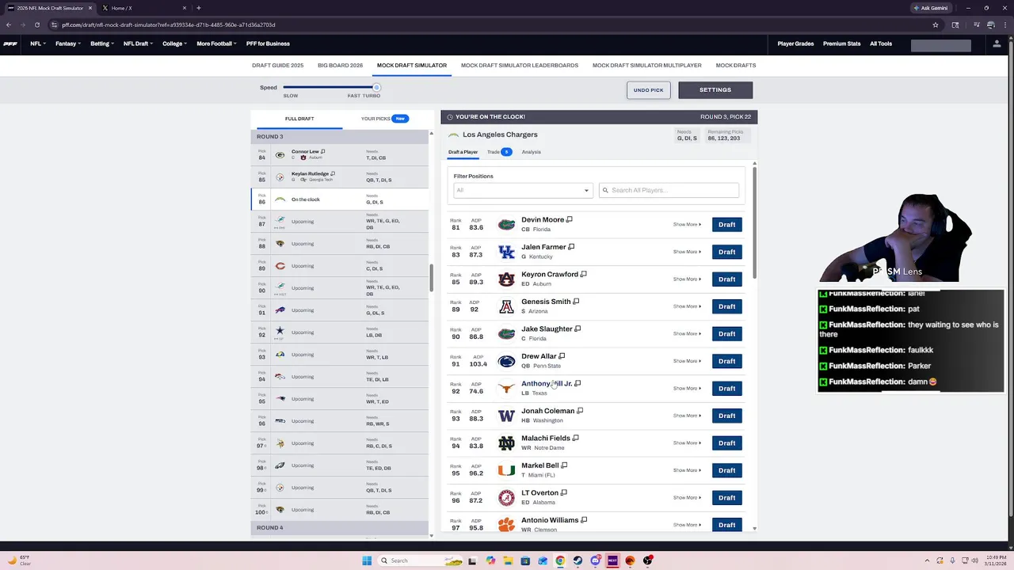Open the Filter Positions dropdown
The width and height of the screenshot is (1014, 570).
coord(523,190)
